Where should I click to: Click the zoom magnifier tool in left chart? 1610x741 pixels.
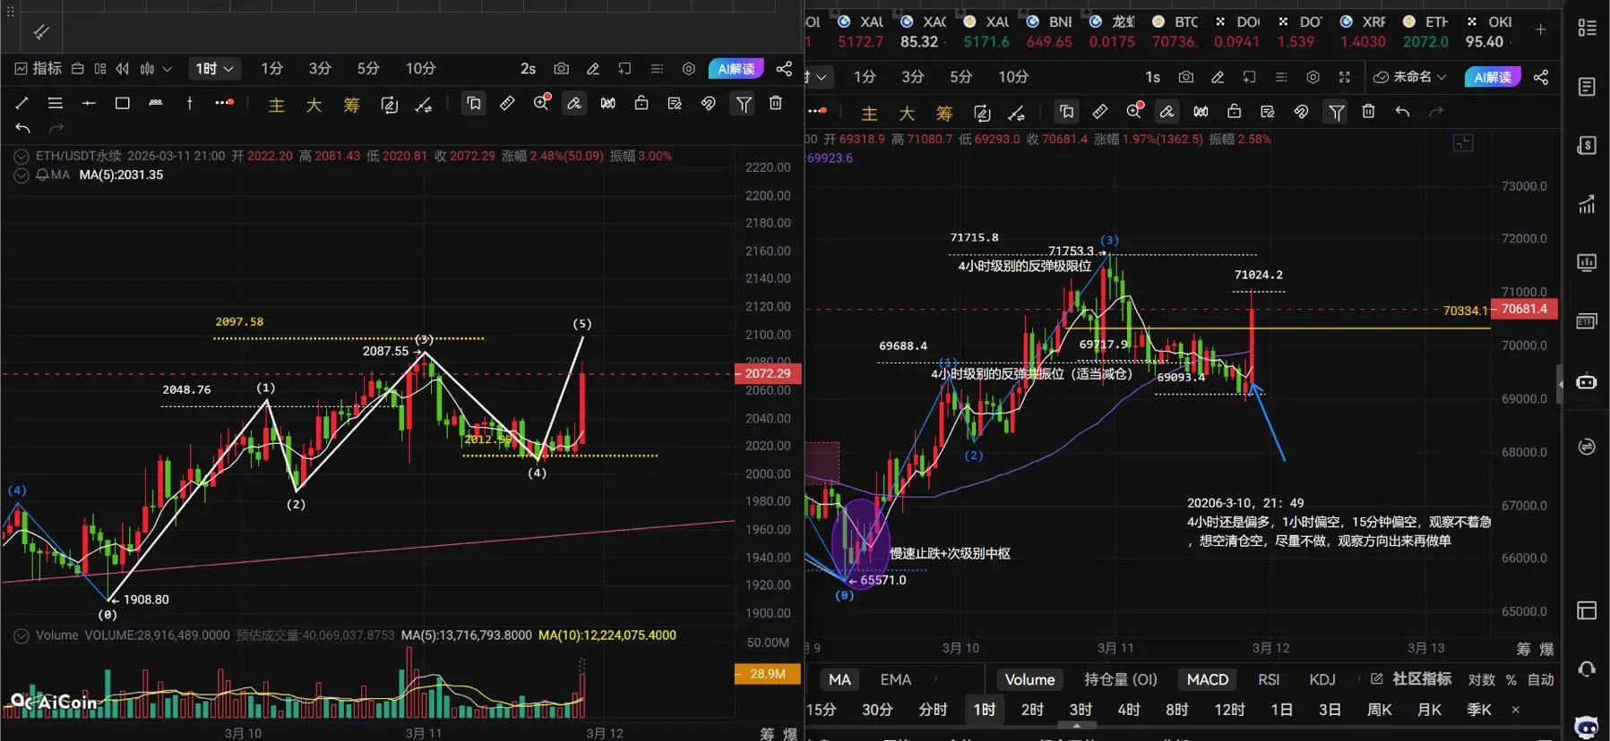tap(541, 103)
